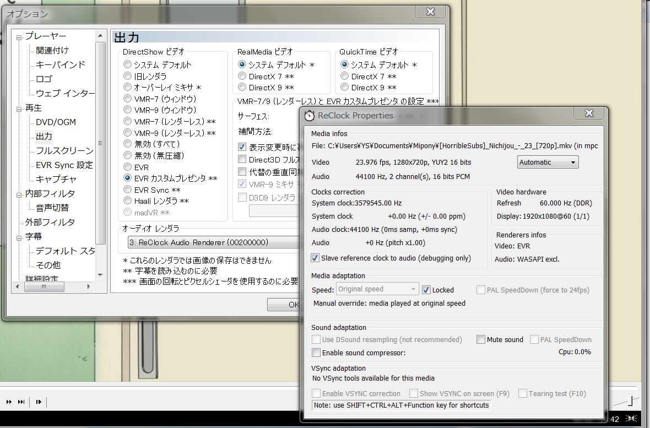Open その他 settings page
Image resolution: width=650 pixels, height=428 pixels.
coord(48,265)
